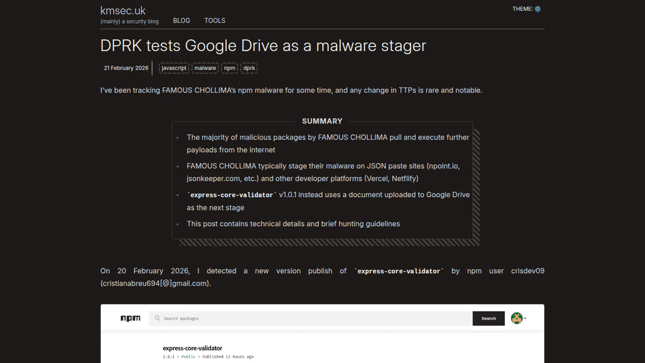The height and width of the screenshot is (363, 645).
Task: Go to the BLOG section
Action: click(x=181, y=21)
